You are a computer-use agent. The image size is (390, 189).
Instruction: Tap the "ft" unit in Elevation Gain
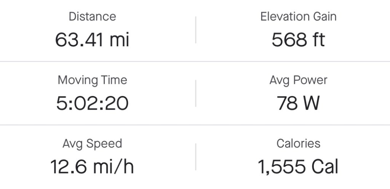pos(317,39)
